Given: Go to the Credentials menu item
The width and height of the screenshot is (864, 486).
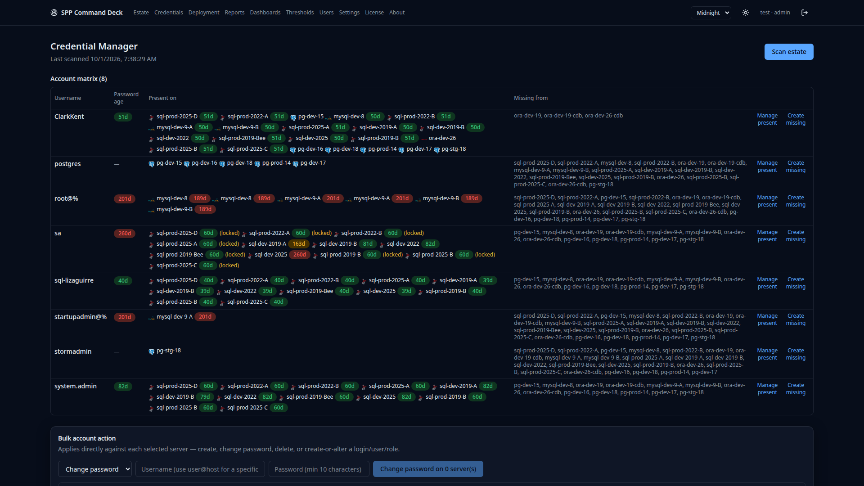Looking at the screenshot, I should click(168, 13).
